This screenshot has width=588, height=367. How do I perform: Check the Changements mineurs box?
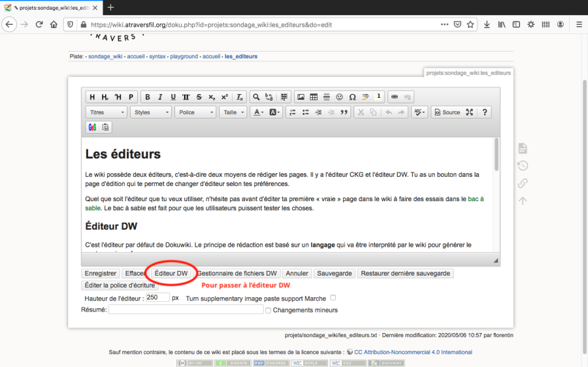pos(268,310)
